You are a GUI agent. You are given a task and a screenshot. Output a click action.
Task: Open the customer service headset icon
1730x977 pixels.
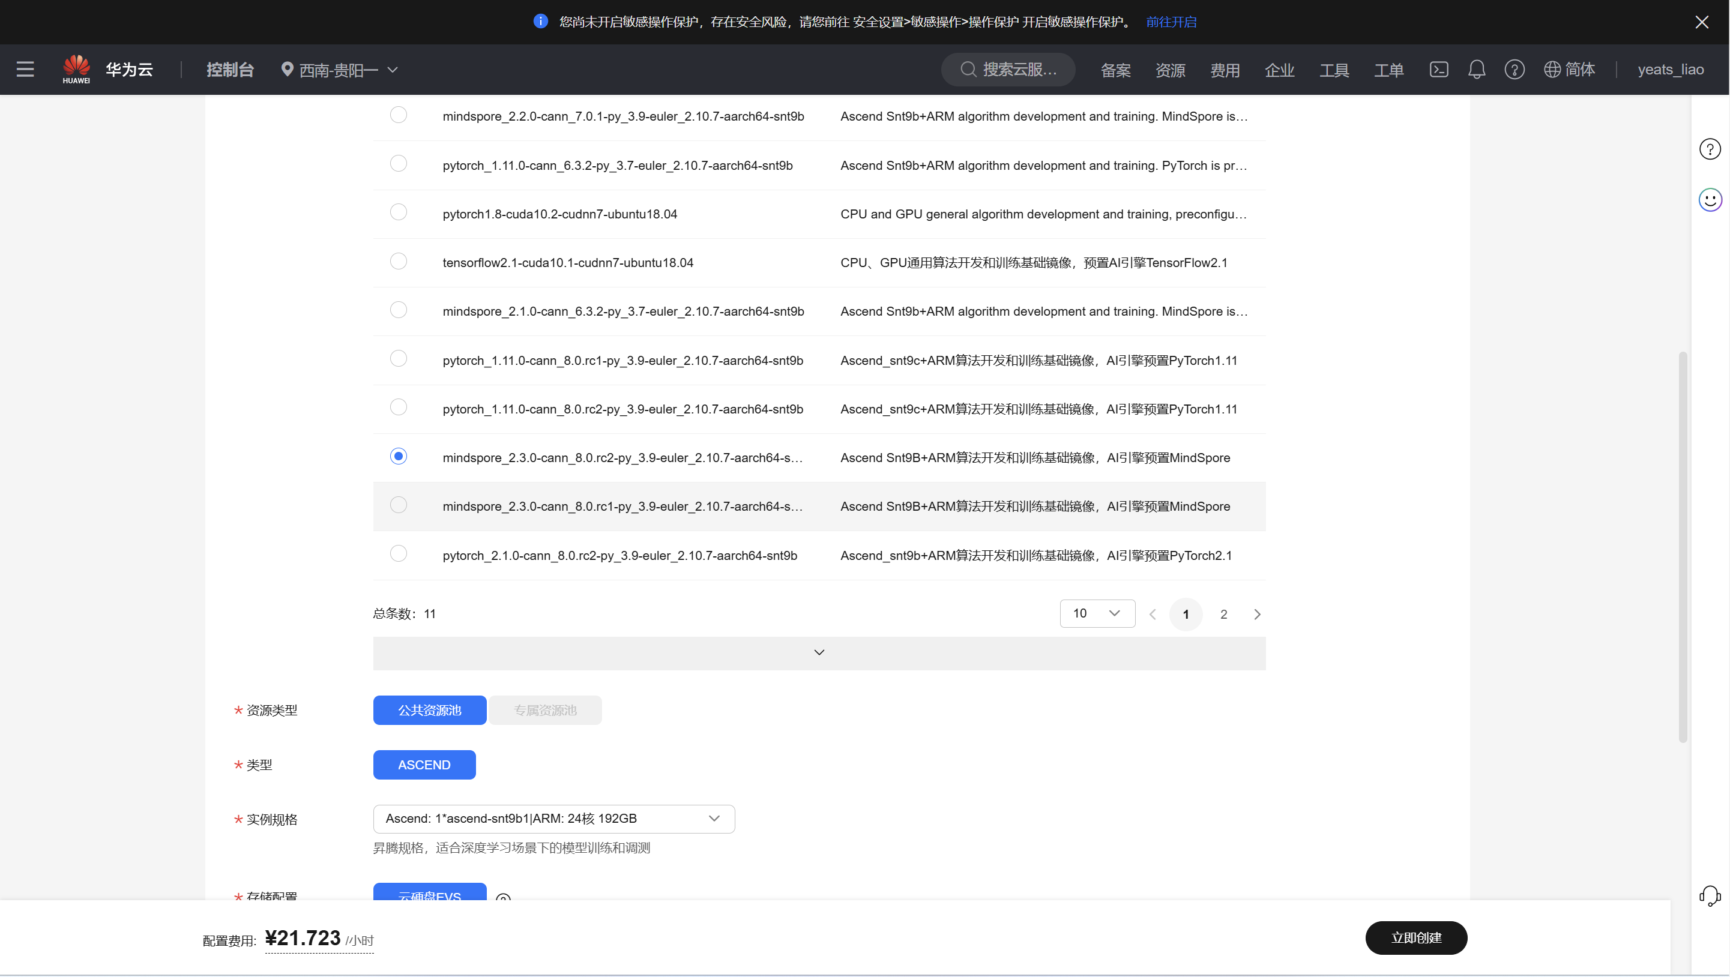coord(1709,895)
